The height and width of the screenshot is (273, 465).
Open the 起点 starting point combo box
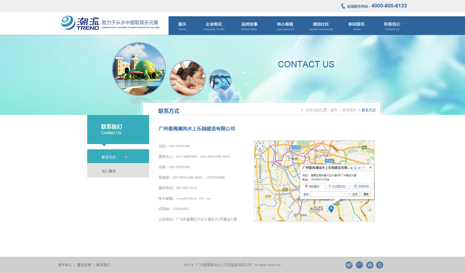tap(329, 194)
